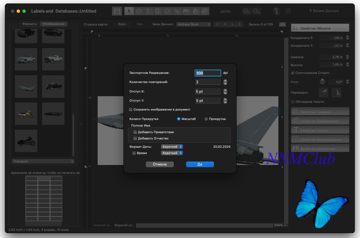Click the Отступ X stepper
The image size is (360, 238).
pyautogui.click(x=225, y=91)
